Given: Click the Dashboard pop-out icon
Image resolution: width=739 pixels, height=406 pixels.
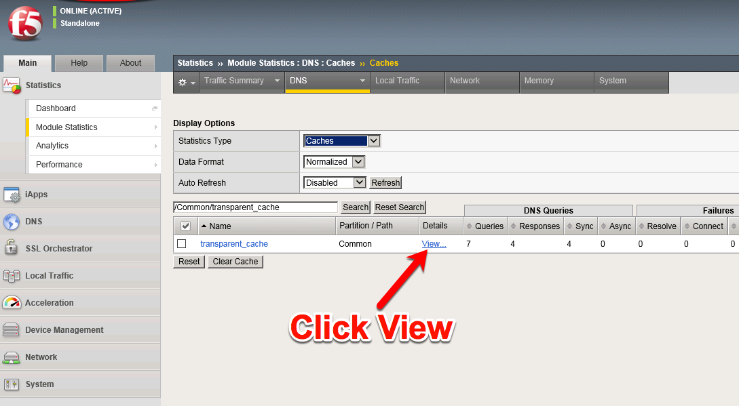Looking at the screenshot, I should point(155,108).
